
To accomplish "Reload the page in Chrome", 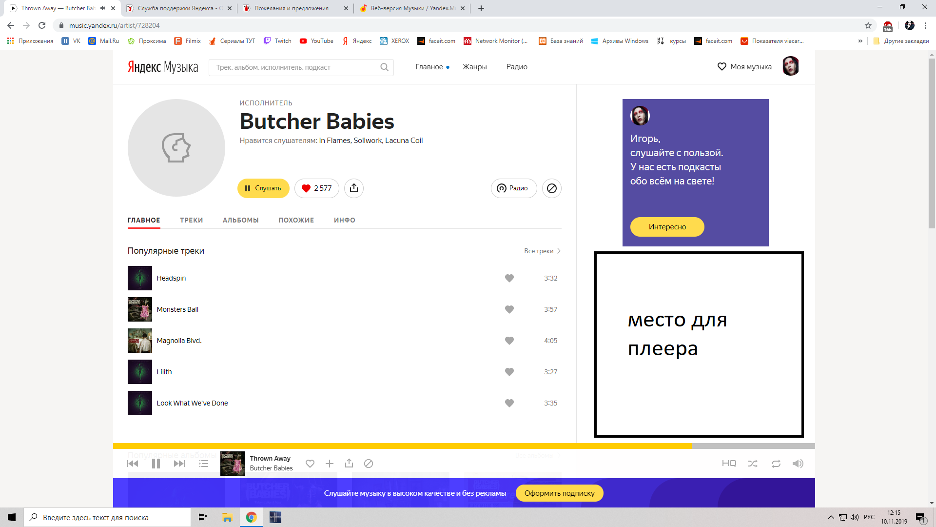I will tap(42, 25).
